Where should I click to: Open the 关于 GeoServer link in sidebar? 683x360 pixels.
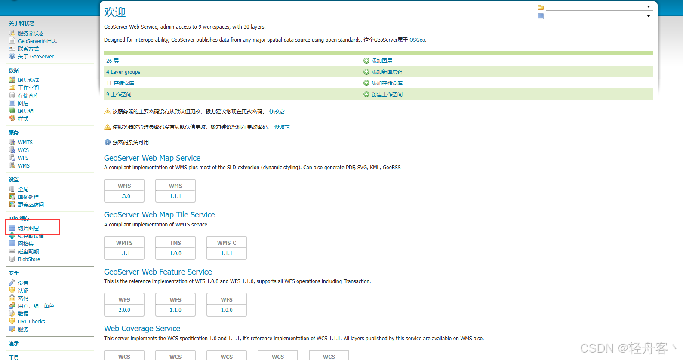36,57
